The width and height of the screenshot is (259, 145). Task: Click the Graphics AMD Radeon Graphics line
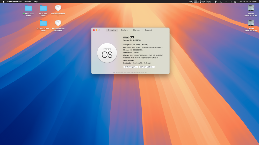141,58
